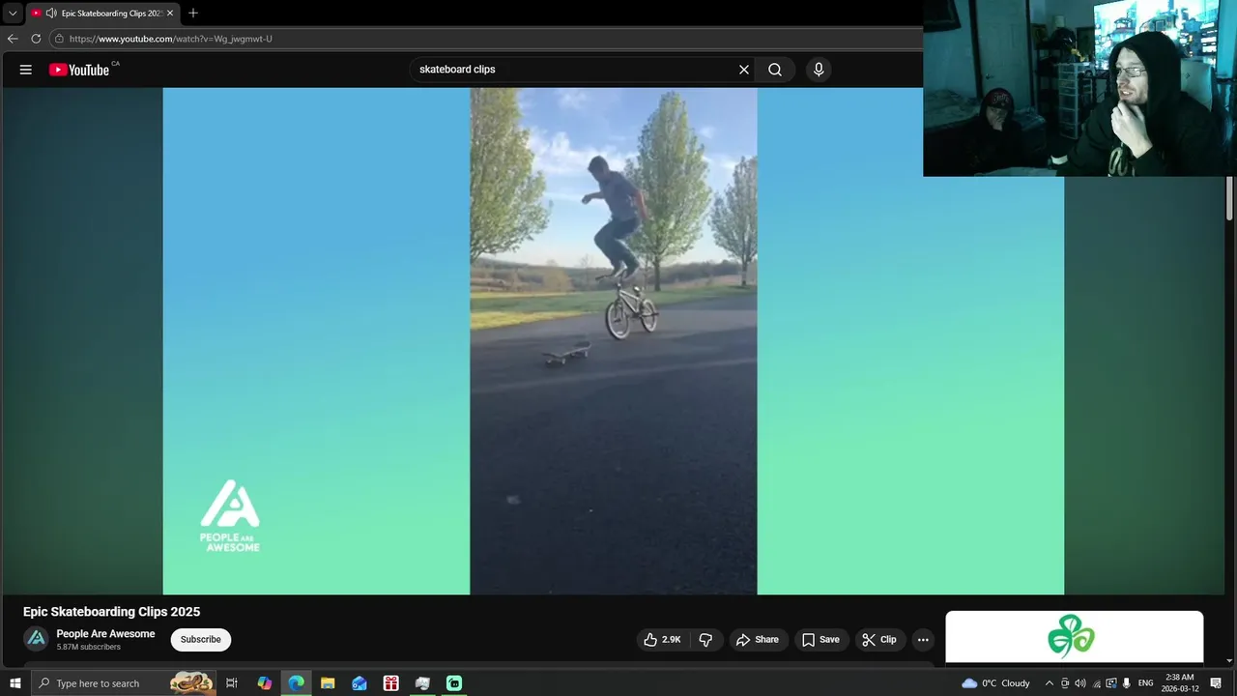Open the Wi-Fi network tray icon
Viewport: 1237px width, 696px height.
click(x=1096, y=683)
